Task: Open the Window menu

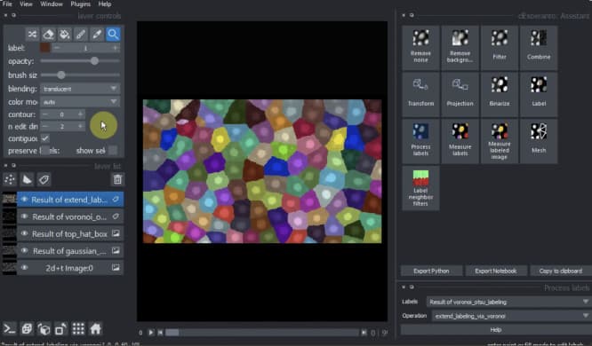Action: [x=52, y=4]
